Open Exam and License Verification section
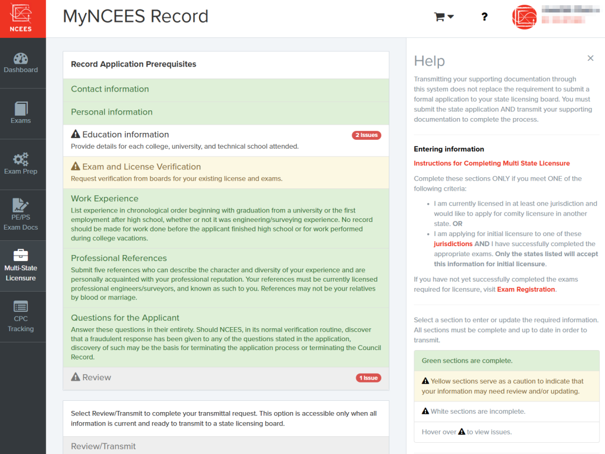This screenshot has height=454, width=605. point(226,172)
